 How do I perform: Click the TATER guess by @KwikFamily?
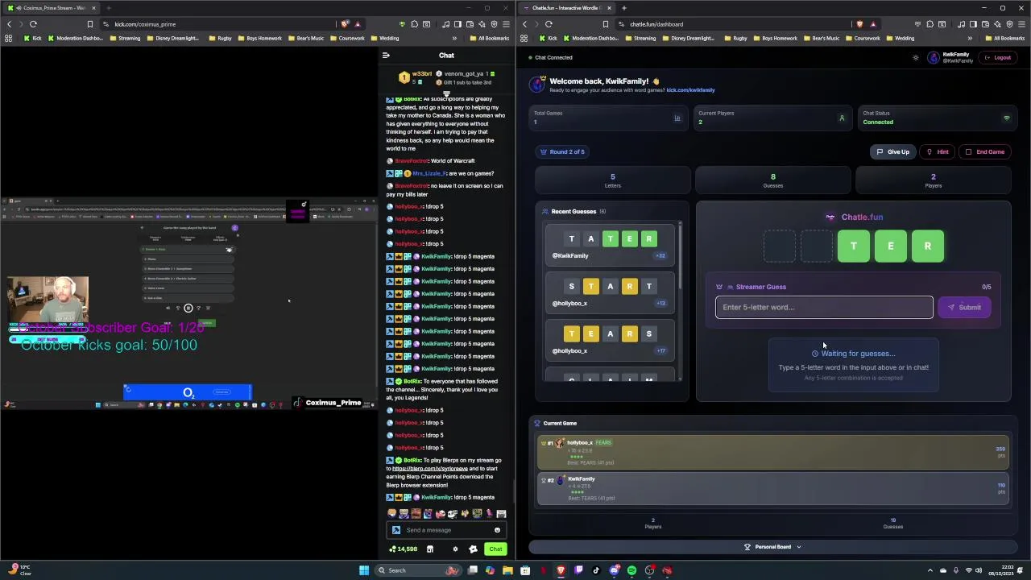(610, 245)
